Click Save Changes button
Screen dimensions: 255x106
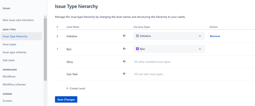point(66,100)
